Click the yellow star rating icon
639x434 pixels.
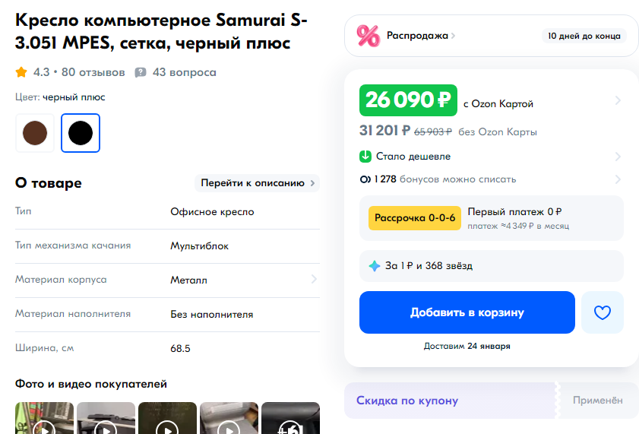21,72
